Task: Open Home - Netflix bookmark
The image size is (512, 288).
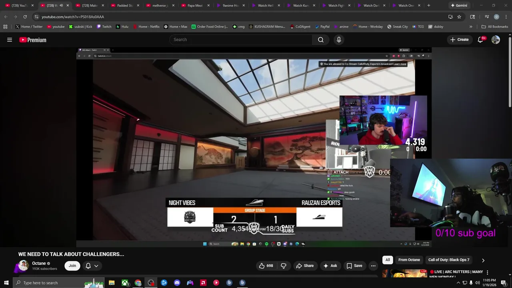Action: (146, 26)
